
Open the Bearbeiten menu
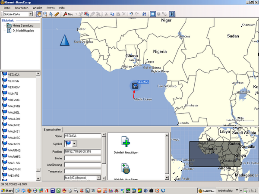tap(22, 8)
